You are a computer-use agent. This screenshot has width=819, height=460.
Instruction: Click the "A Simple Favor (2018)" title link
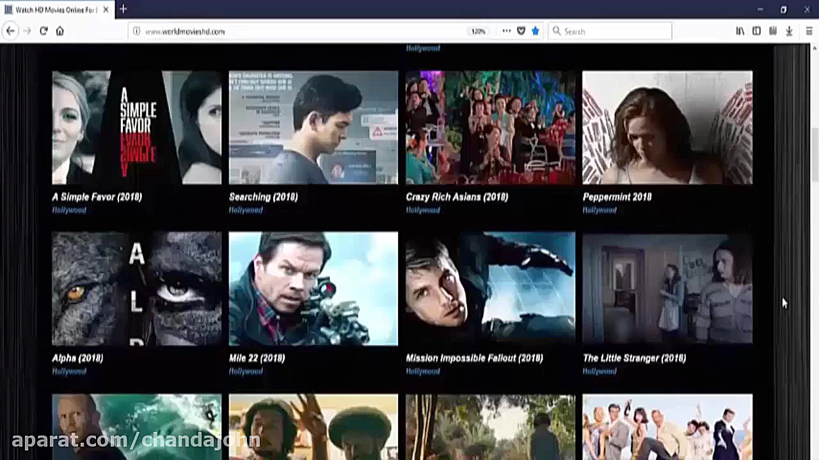point(97,197)
